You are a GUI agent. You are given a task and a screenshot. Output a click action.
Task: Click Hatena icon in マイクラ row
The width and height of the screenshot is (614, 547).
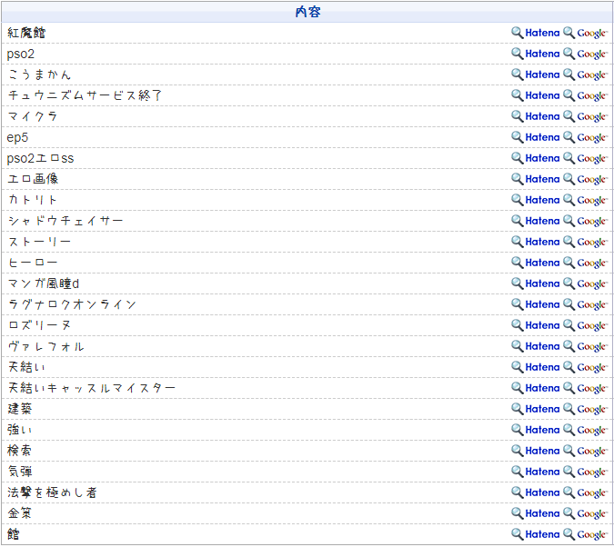[x=536, y=116]
